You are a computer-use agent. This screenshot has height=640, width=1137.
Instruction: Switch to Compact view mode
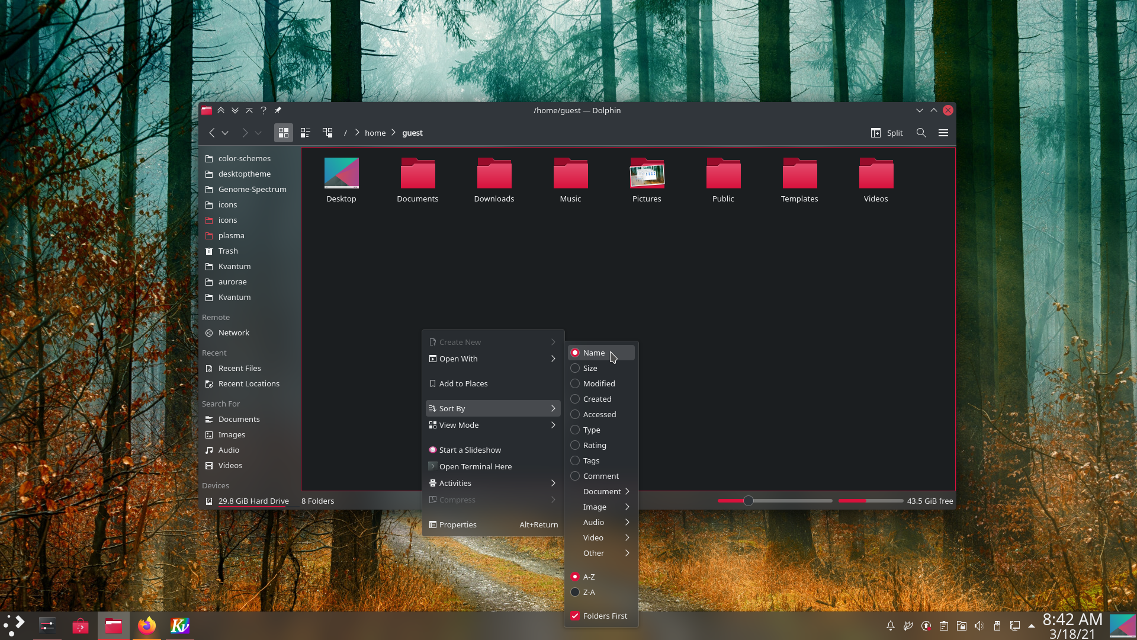click(306, 133)
